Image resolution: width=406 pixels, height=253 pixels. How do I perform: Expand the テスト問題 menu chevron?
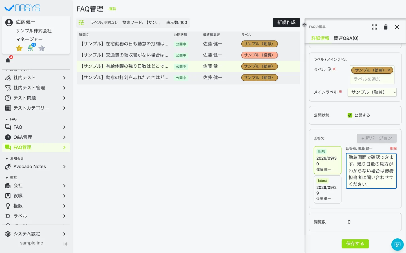[64, 98]
